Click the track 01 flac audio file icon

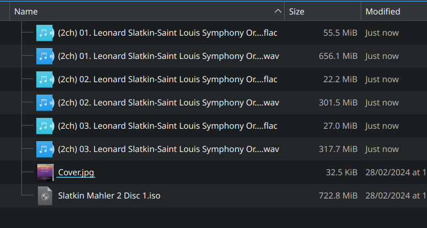pyautogui.click(x=45, y=33)
